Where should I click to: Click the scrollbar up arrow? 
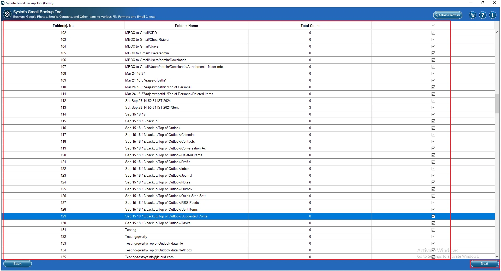click(497, 32)
